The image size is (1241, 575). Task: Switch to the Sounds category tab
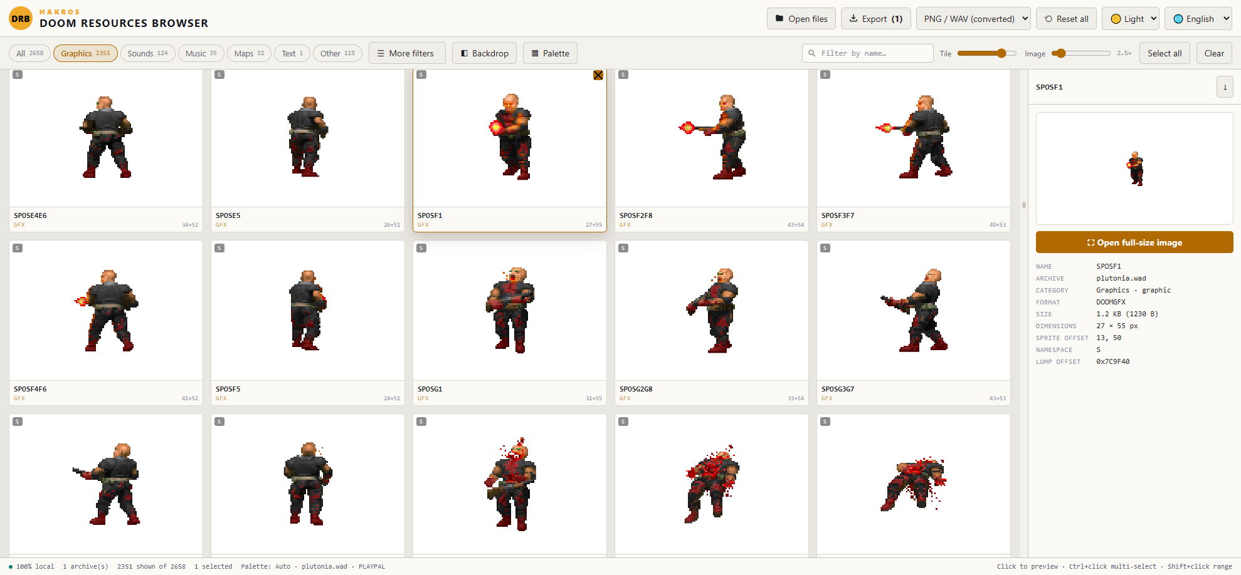148,53
